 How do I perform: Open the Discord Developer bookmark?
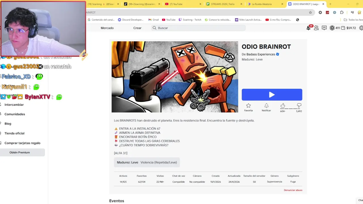pyautogui.click(x=131, y=20)
